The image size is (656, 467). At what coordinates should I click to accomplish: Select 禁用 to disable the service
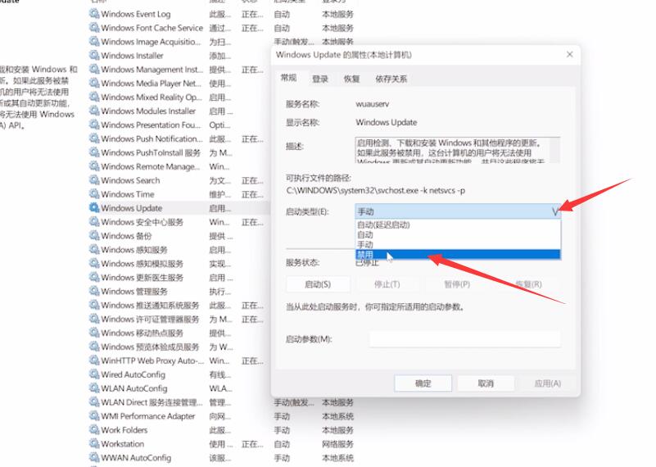(458, 255)
